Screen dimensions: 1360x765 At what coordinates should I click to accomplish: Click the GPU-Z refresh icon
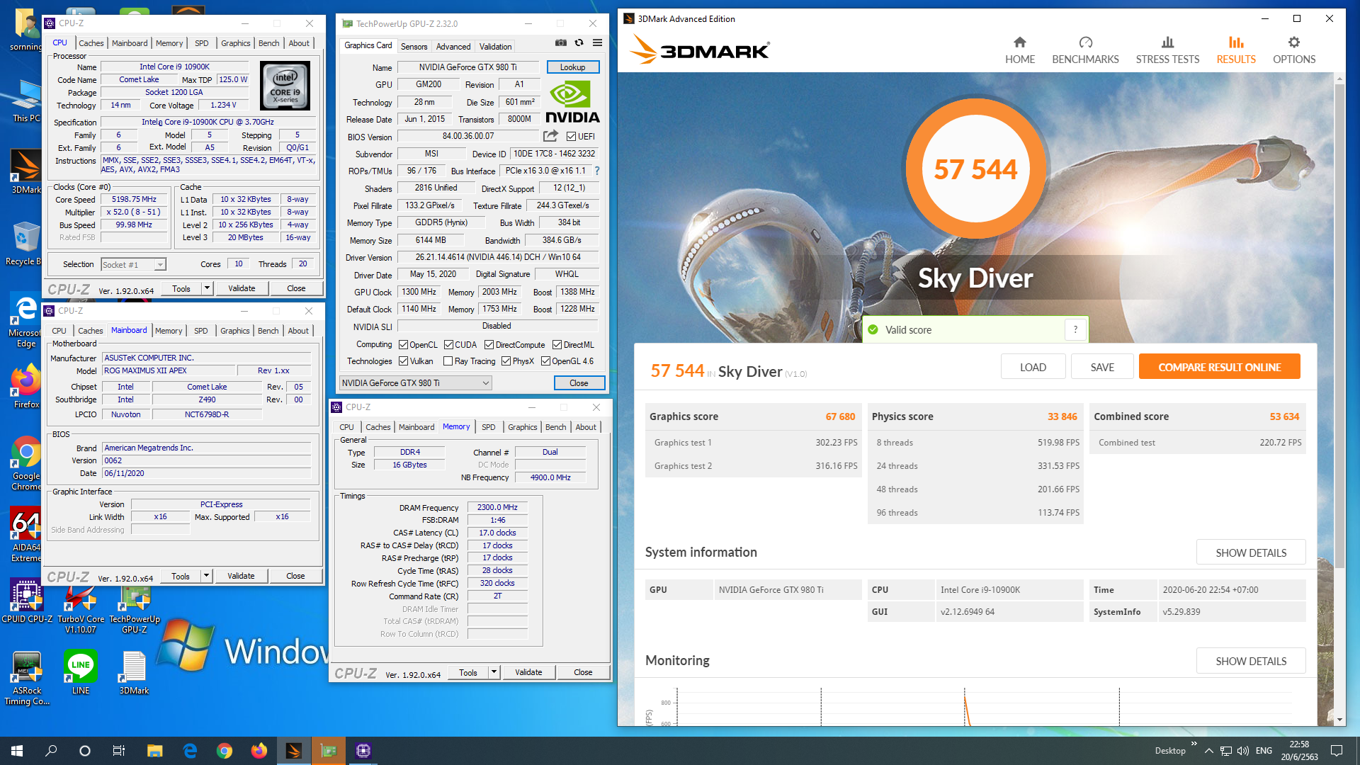tap(579, 42)
